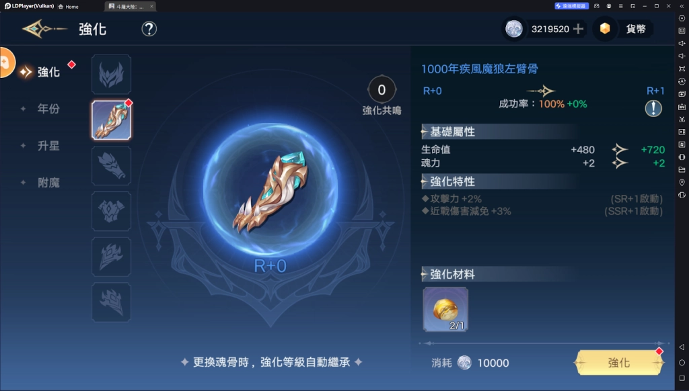Switch to the 年份 tab

(48, 108)
